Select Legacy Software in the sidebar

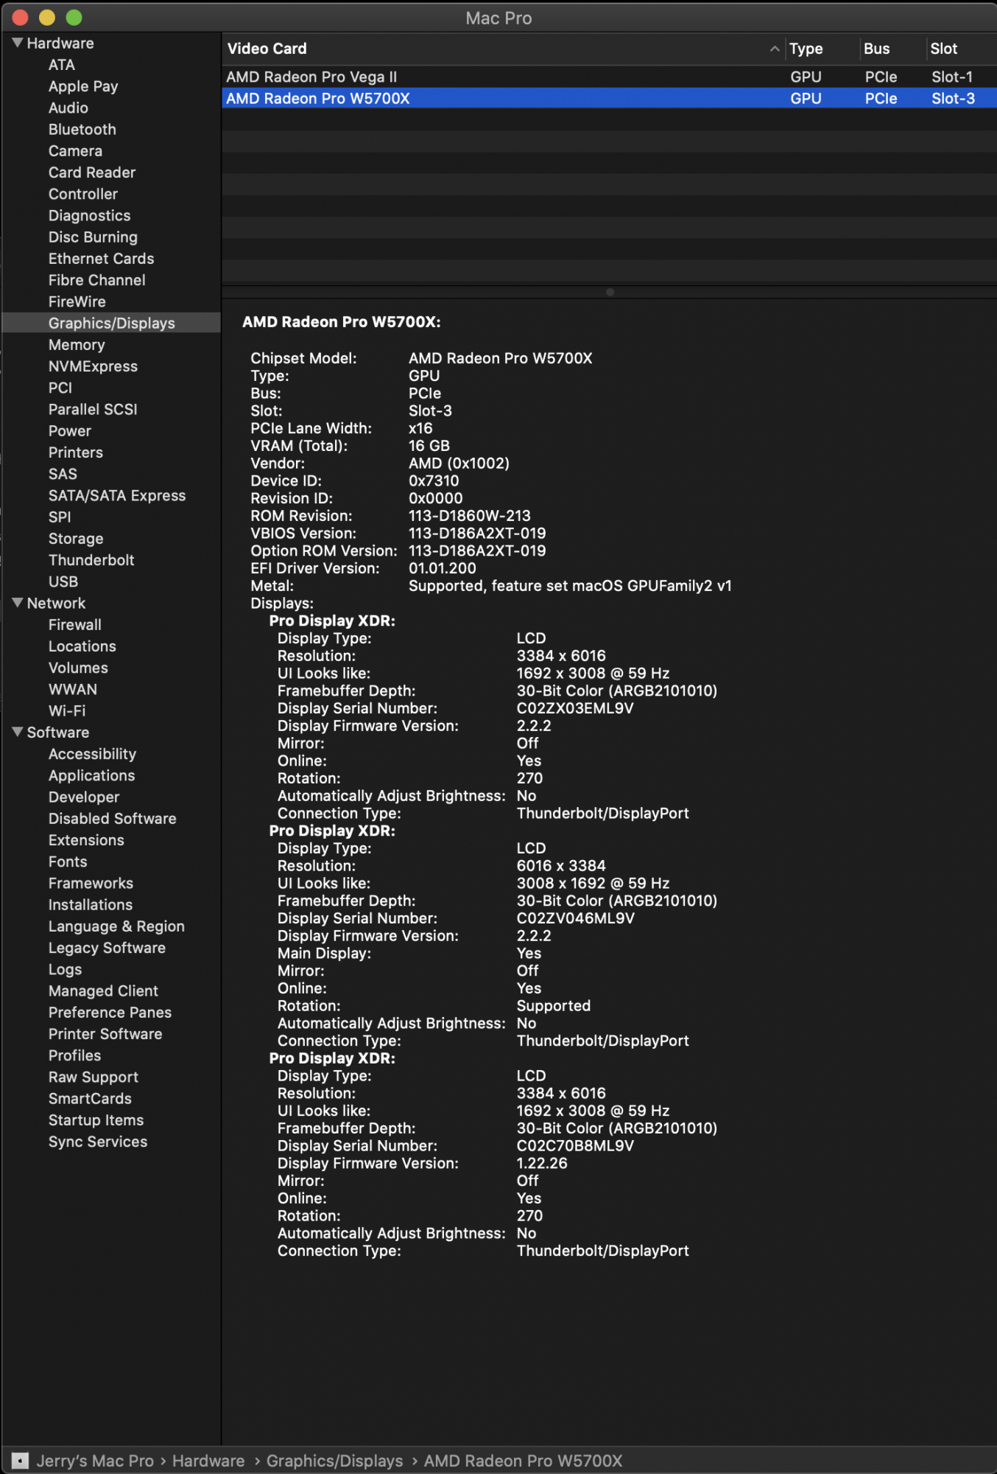click(107, 947)
